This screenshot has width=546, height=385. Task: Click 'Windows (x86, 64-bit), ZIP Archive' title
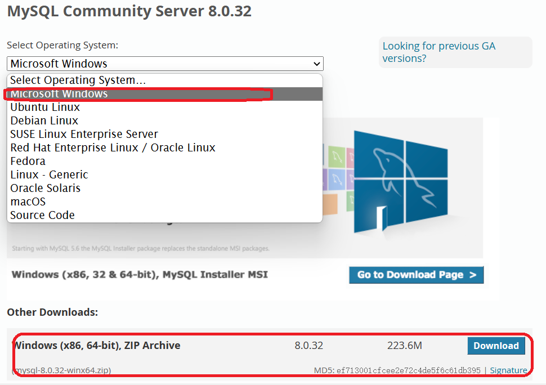click(96, 345)
